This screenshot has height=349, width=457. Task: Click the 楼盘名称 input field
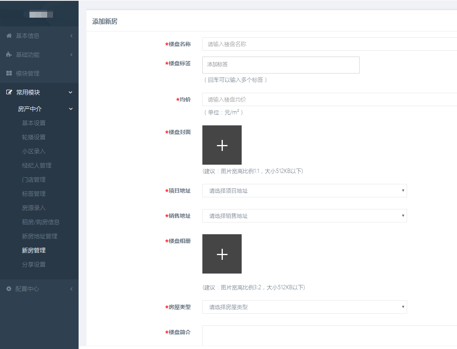[x=329, y=44]
